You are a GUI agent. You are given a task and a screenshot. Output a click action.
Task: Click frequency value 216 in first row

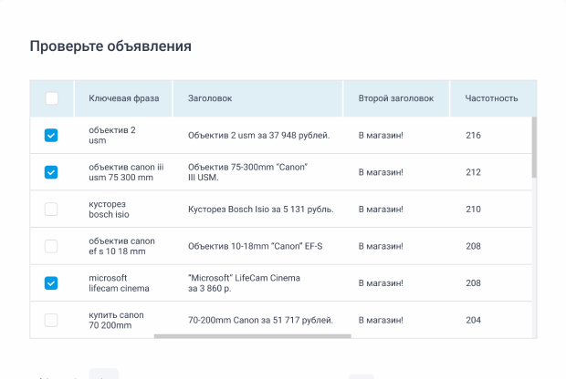473,136
